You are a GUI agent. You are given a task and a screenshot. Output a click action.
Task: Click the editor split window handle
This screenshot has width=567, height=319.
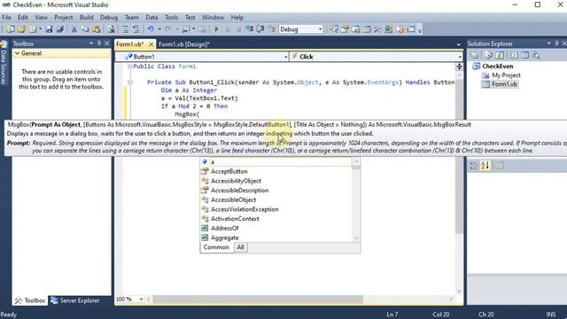click(x=459, y=66)
